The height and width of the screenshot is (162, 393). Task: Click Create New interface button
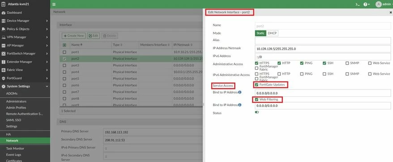74,36
